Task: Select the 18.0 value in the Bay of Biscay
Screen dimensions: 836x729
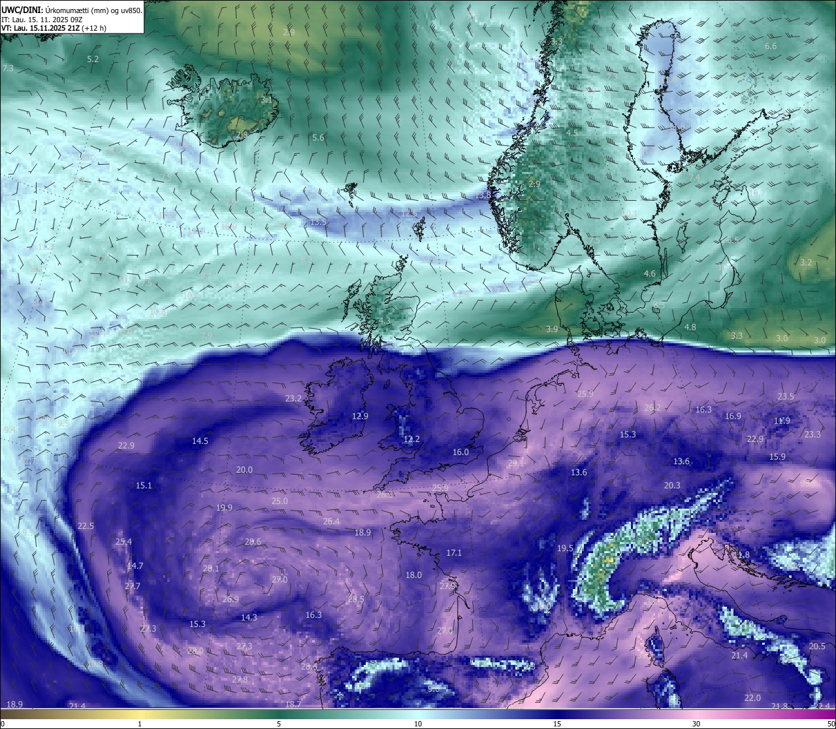Action: coord(413,575)
